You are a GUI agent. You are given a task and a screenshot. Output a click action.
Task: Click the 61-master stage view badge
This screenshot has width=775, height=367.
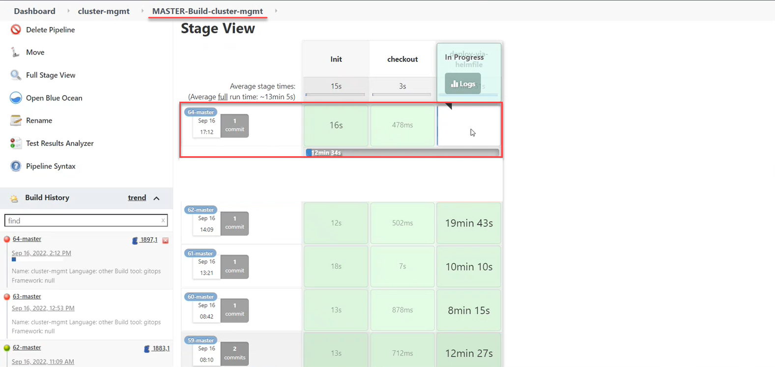point(201,254)
